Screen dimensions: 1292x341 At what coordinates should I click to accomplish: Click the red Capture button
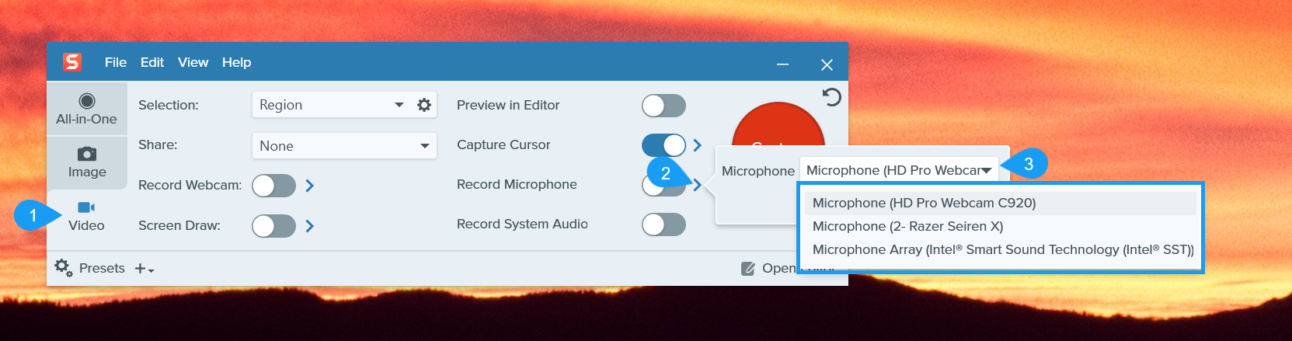click(x=778, y=126)
